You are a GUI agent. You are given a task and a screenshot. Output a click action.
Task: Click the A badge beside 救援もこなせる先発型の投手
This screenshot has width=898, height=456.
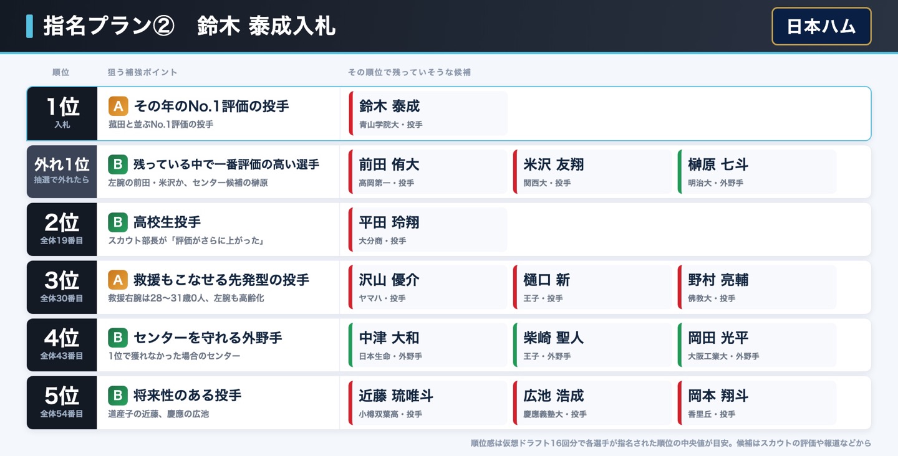point(118,280)
